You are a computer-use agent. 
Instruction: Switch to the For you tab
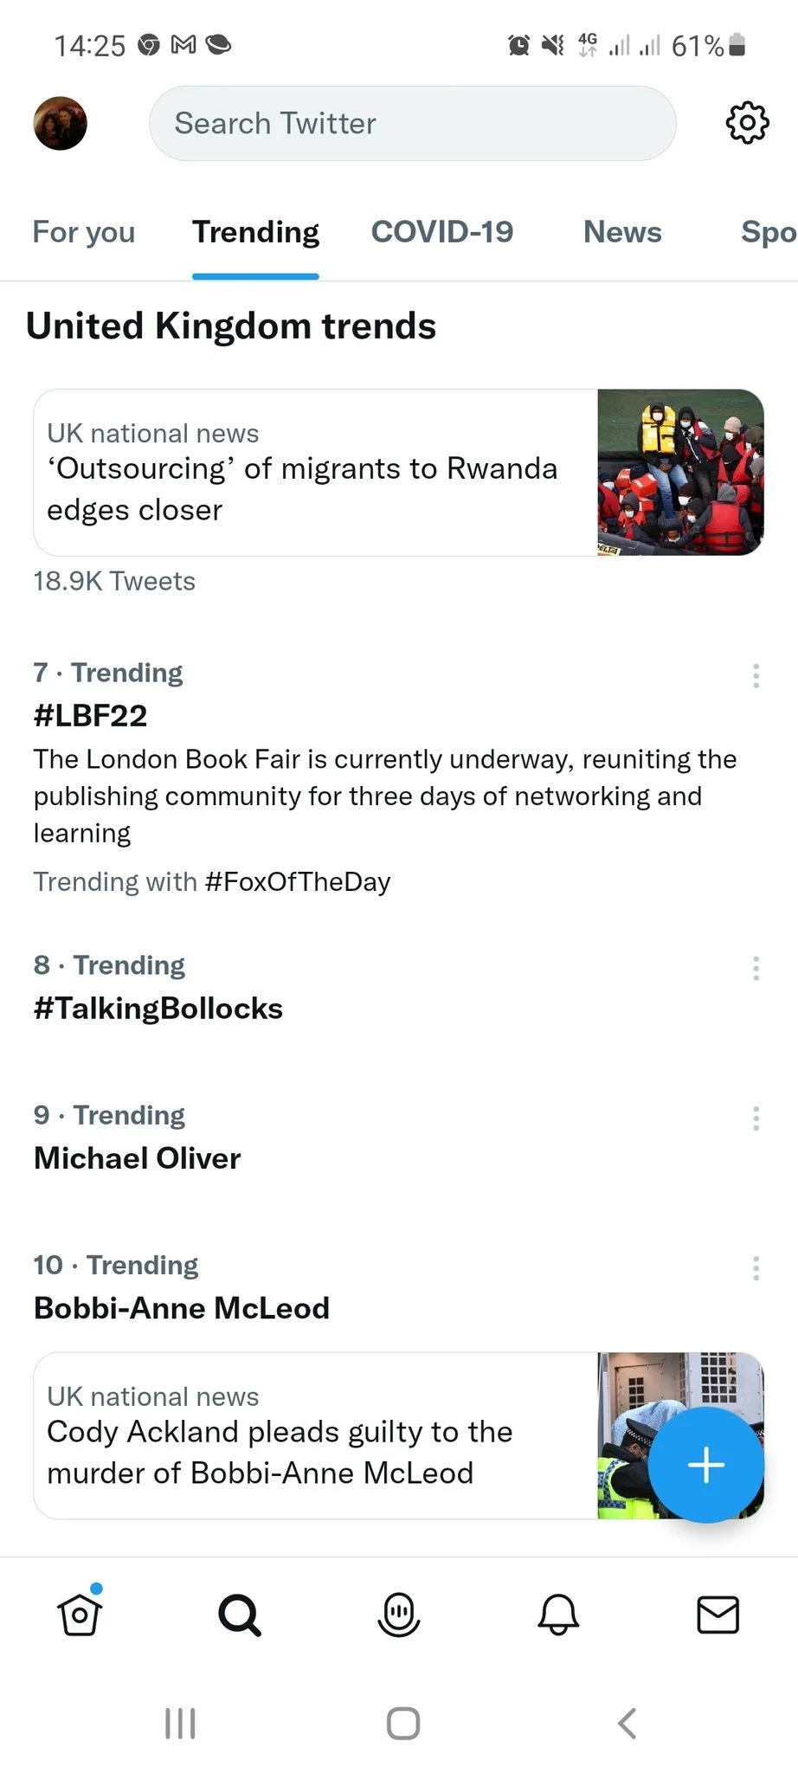(84, 232)
